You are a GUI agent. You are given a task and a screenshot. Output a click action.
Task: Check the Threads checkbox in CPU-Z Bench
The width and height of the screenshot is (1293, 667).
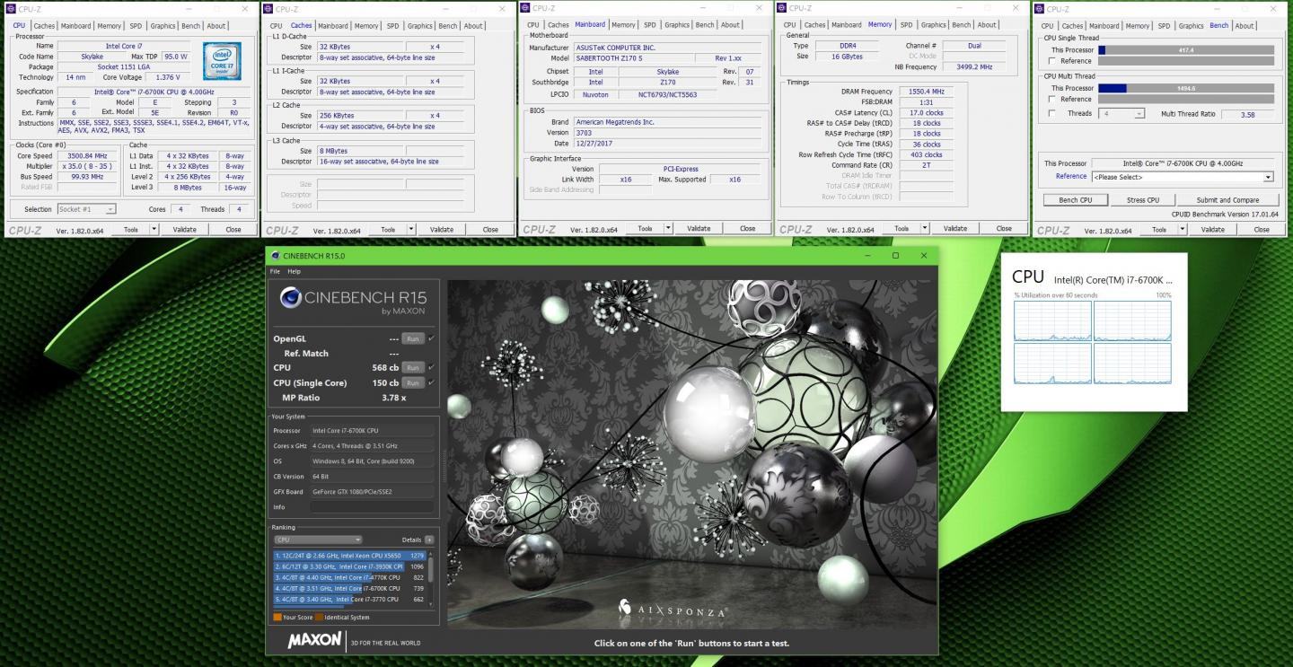pyautogui.click(x=1052, y=114)
